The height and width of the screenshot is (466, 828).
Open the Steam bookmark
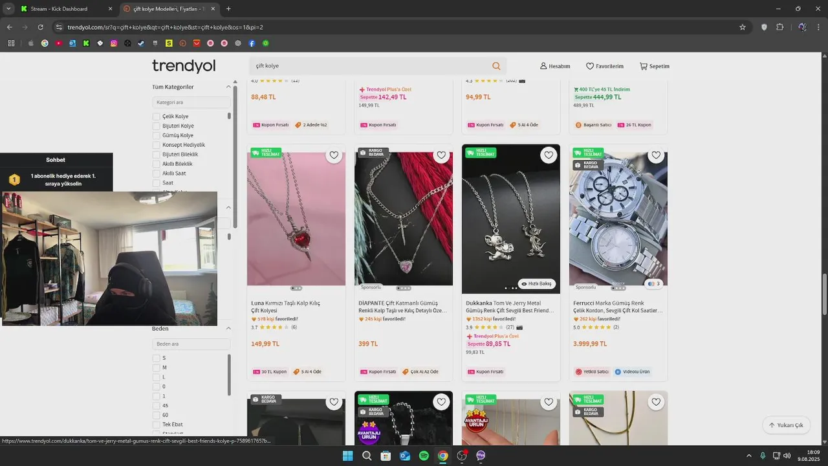click(141, 43)
